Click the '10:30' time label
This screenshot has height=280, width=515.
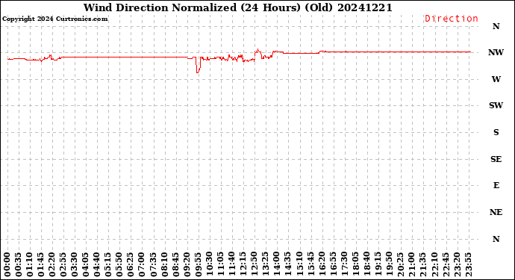pos(210,264)
